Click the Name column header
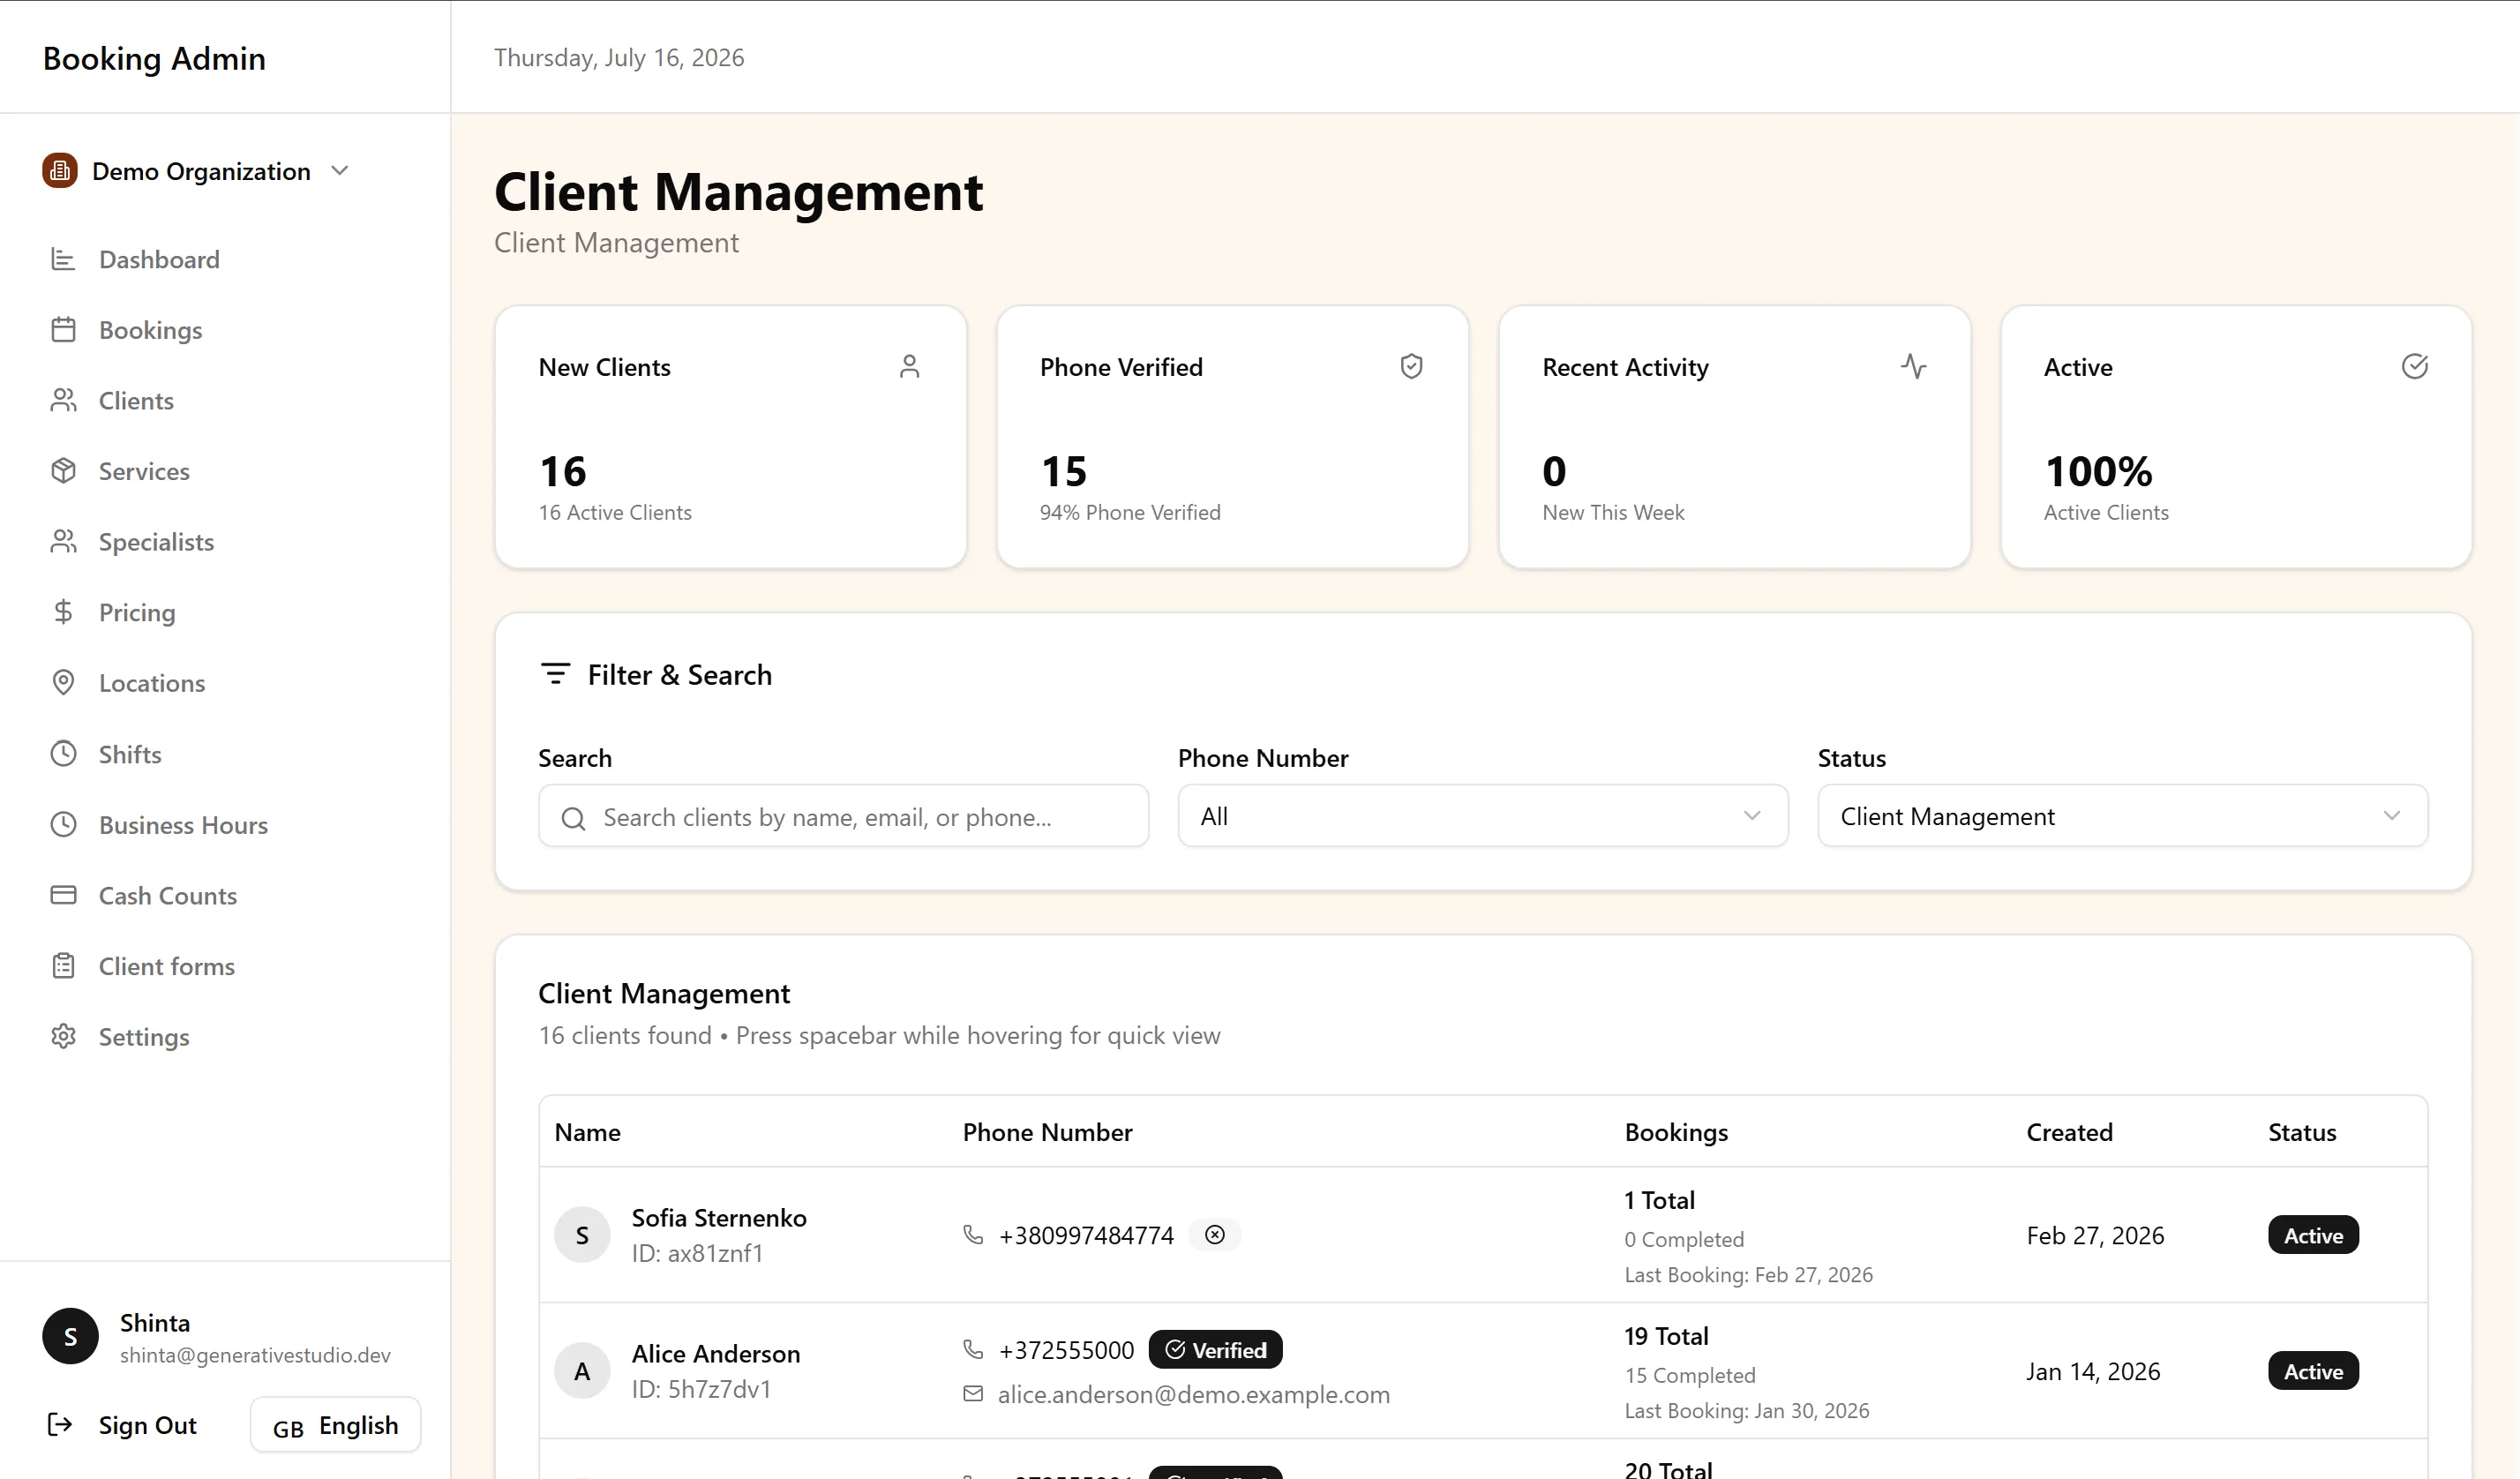Image resolution: width=2520 pixels, height=1479 pixels. click(587, 1132)
